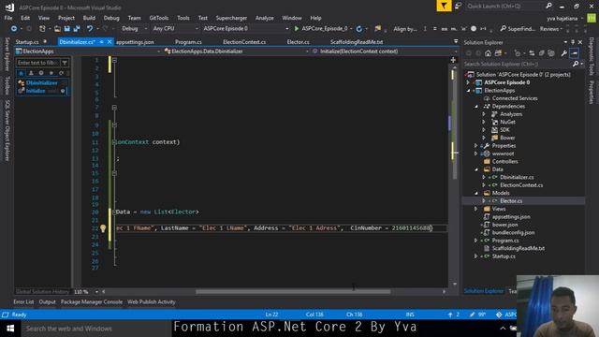Click the light bulb quick actions icon
Viewport: 599px width, 337px height.
pos(103,228)
